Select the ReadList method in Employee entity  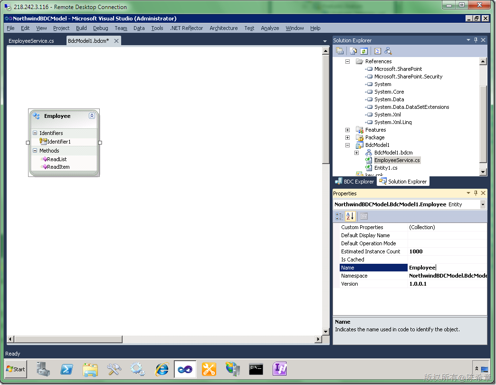pos(57,159)
